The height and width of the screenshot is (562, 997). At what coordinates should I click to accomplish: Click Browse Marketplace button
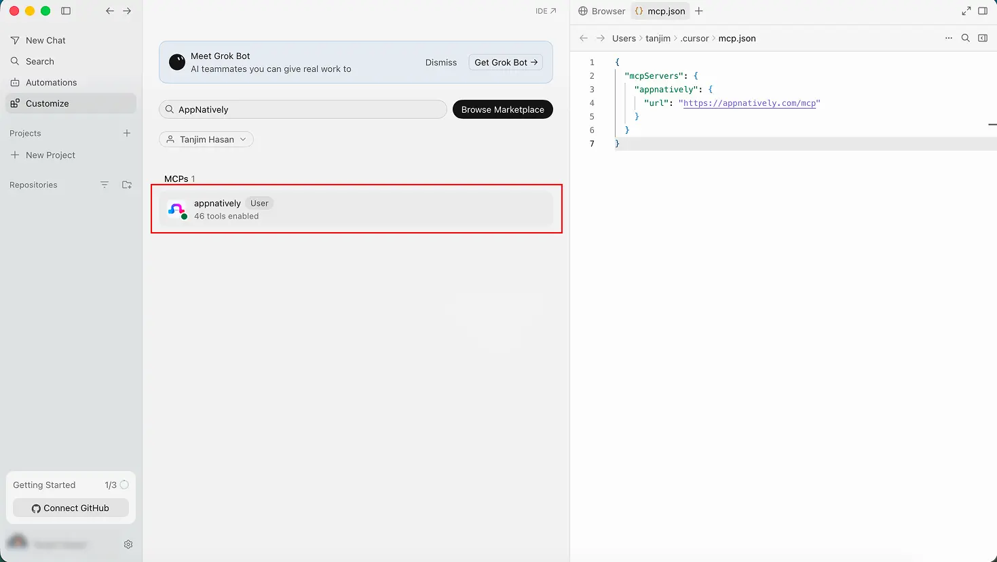503,109
